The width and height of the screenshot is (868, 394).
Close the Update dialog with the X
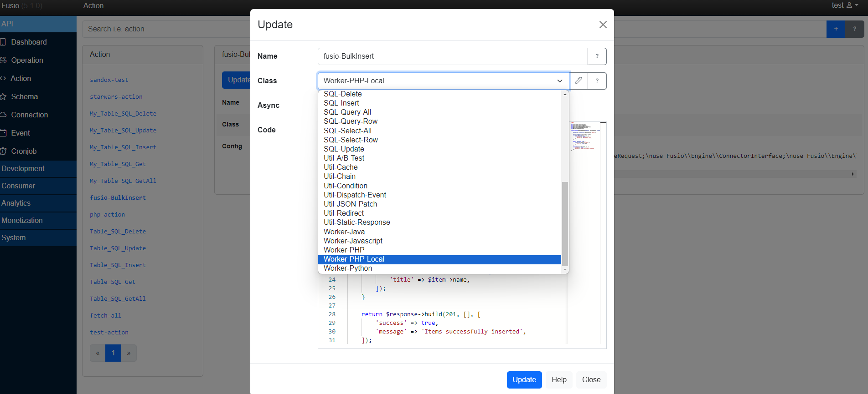(x=603, y=25)
